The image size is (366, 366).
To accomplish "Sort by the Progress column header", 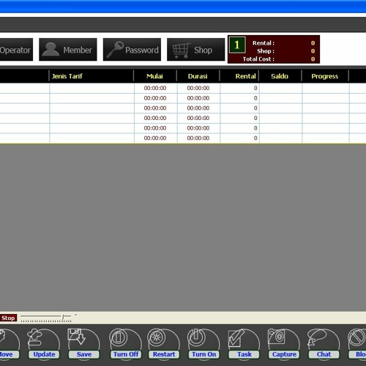I will (x=325, y=76).
